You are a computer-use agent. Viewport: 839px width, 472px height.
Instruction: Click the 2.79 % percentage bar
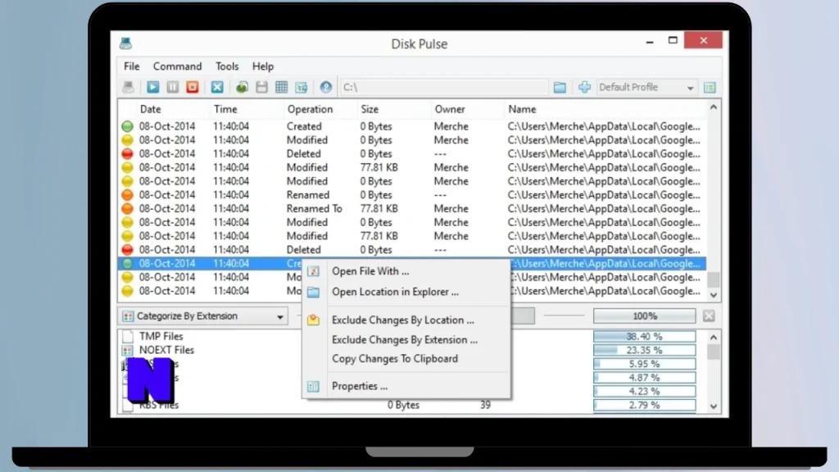pyautogui.click(x=644, y=405)
